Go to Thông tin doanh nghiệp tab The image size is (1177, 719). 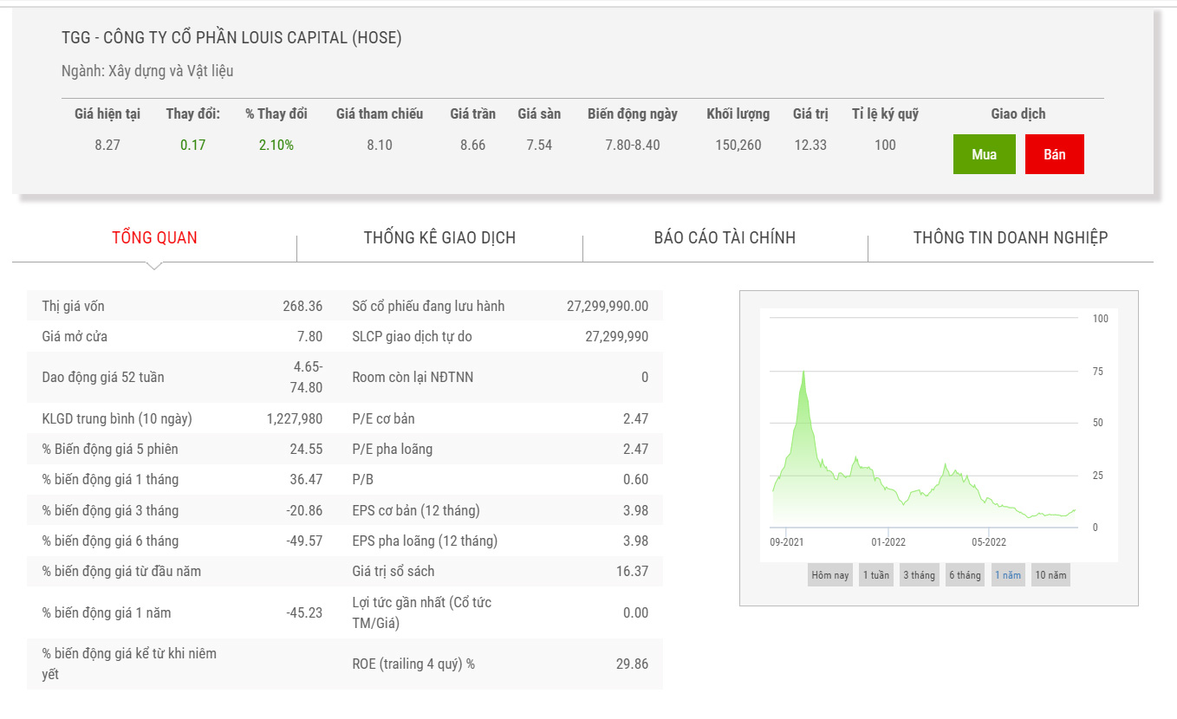[1010, 237]
